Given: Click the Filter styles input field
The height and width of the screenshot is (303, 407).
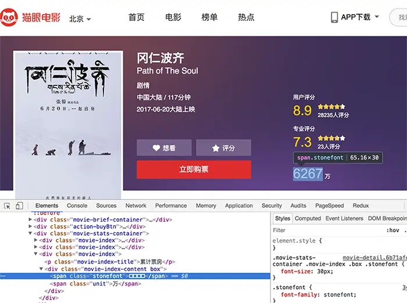Looking at the screenshot, I should tap(327, 230).
